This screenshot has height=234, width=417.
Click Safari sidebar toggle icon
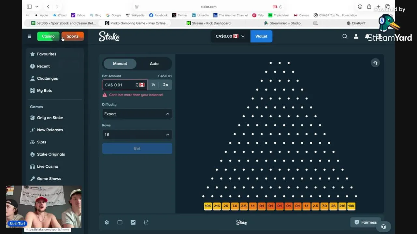pyautogui.click(x=29, y=6)
